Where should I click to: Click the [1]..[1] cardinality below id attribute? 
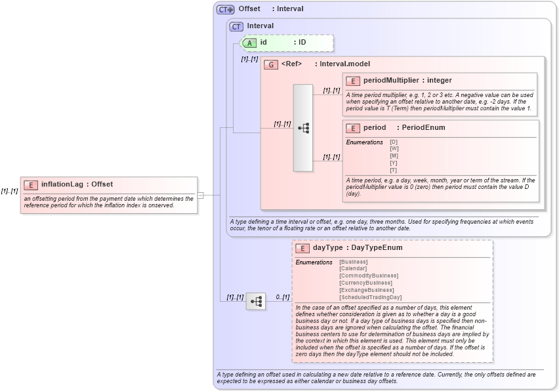point(249,59)
